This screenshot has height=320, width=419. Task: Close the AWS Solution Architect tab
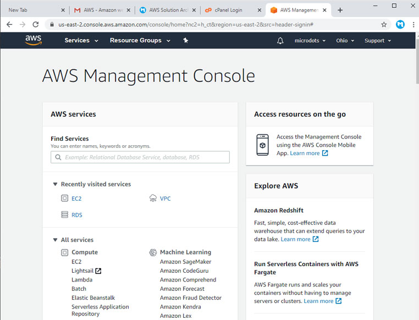(x=194, y=10)
